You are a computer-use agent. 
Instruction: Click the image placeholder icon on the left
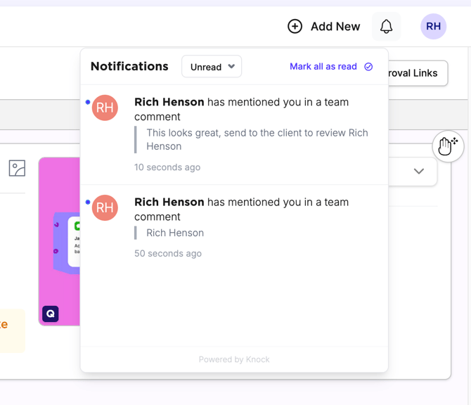coord(17,168)
